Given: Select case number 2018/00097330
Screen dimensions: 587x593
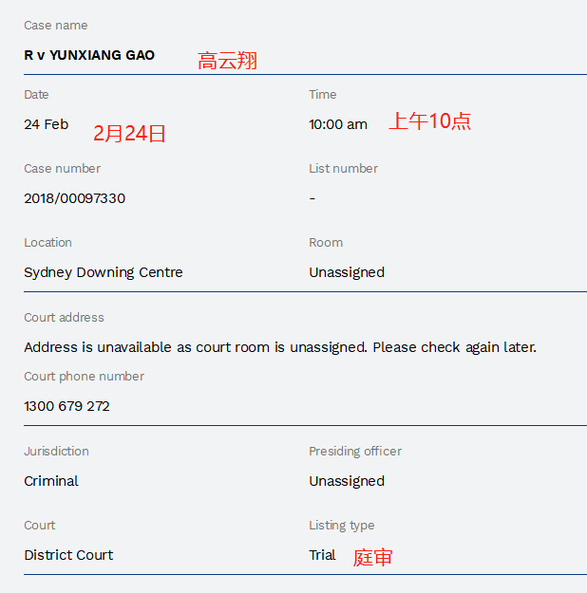Looking at the screenshot, I should point(74,198).
